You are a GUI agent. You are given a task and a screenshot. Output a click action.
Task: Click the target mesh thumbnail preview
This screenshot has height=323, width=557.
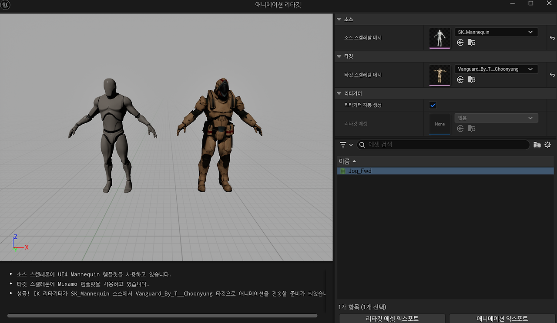click(440, 75)
